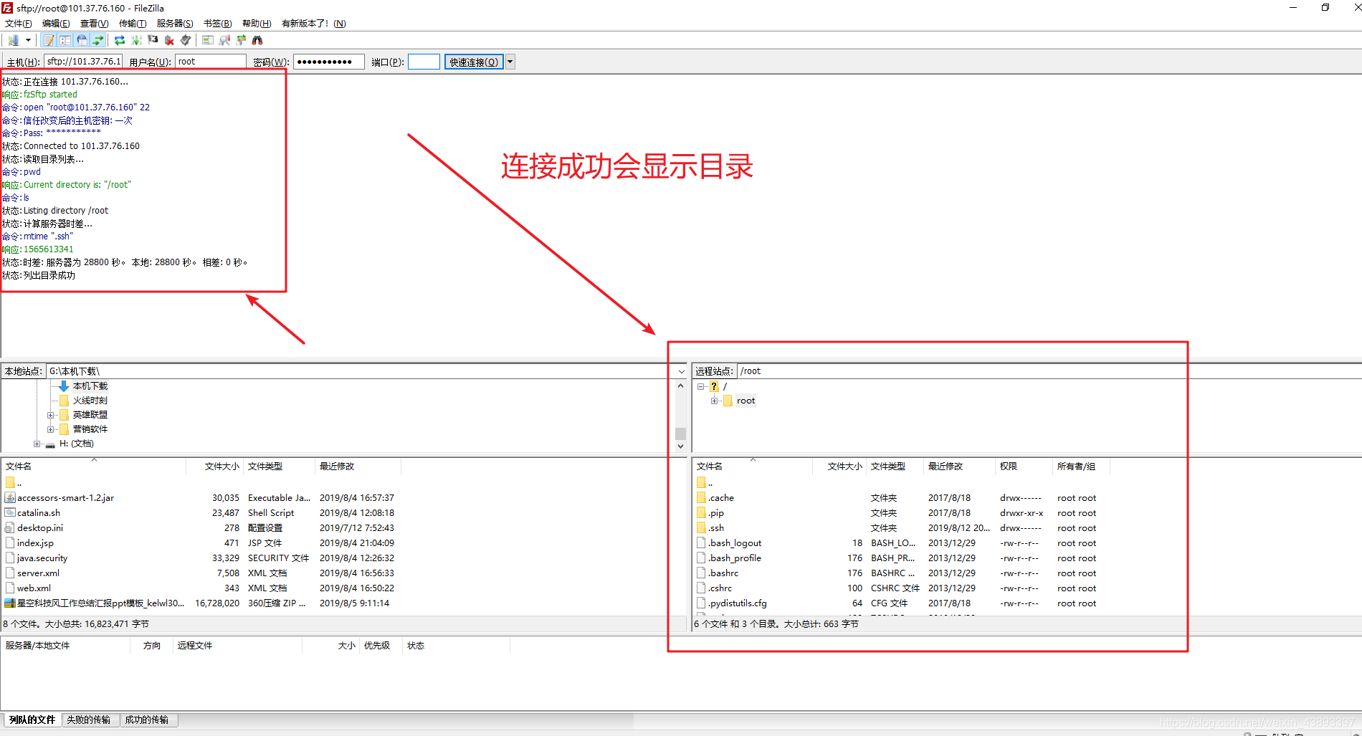This screenshot has width=1362, height=736.
Task: Click local tree scrollbar up arrow
Action: pos(680,386)
